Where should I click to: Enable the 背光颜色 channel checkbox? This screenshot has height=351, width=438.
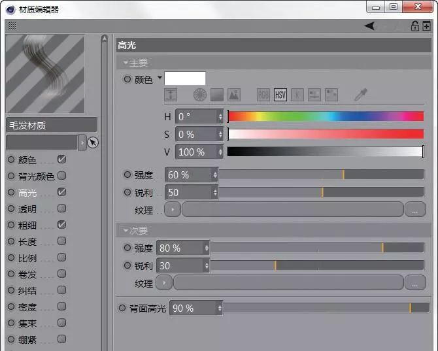(x=61, y=176)
